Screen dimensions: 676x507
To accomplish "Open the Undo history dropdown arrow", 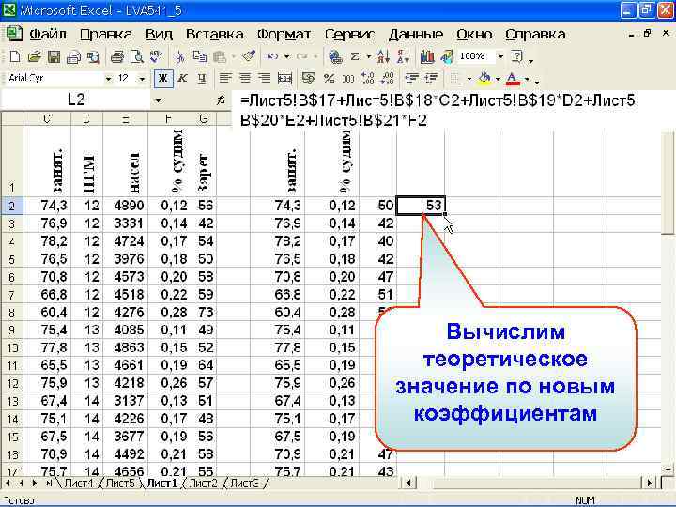I will (286, 57).
